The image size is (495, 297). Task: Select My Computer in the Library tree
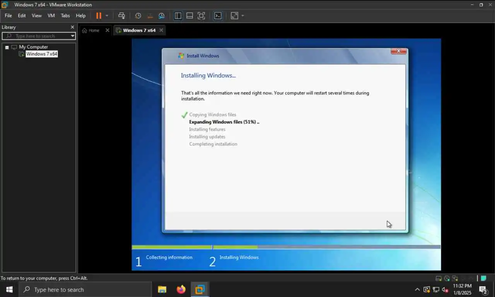pyautogui.click(x=33, y=47)
